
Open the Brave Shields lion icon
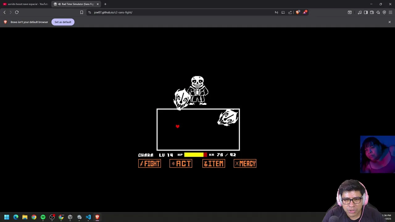tap(297, 12)
